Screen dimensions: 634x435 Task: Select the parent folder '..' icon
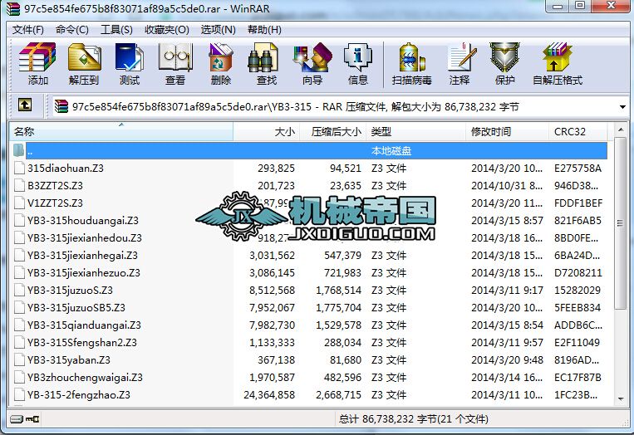18,150
